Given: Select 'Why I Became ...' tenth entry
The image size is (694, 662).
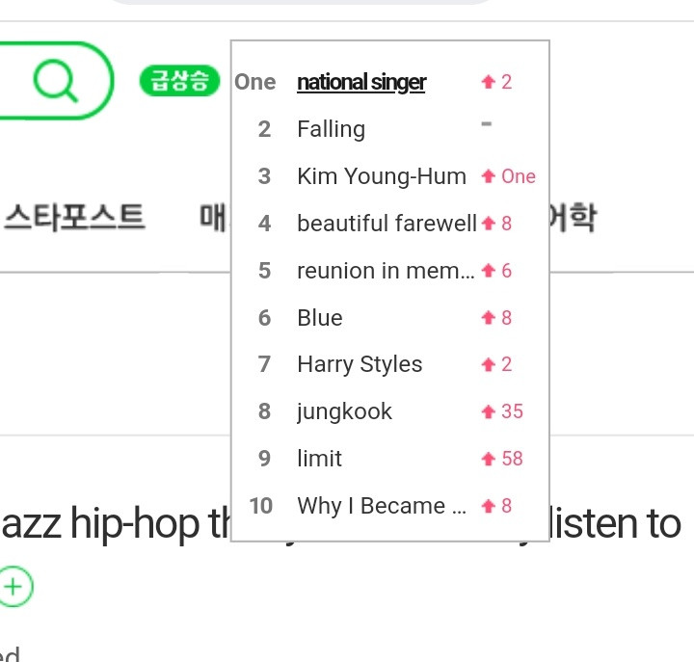Looking at the screenshot, I should point(382,506).
